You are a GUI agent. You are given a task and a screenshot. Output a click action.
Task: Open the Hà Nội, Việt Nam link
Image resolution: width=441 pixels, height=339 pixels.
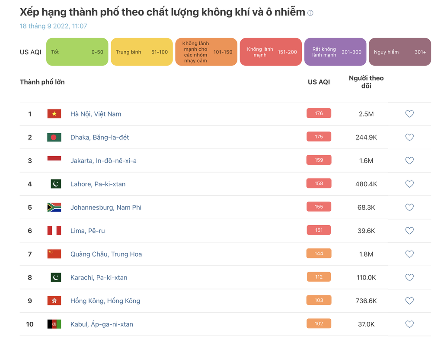[x=96, y=114]
